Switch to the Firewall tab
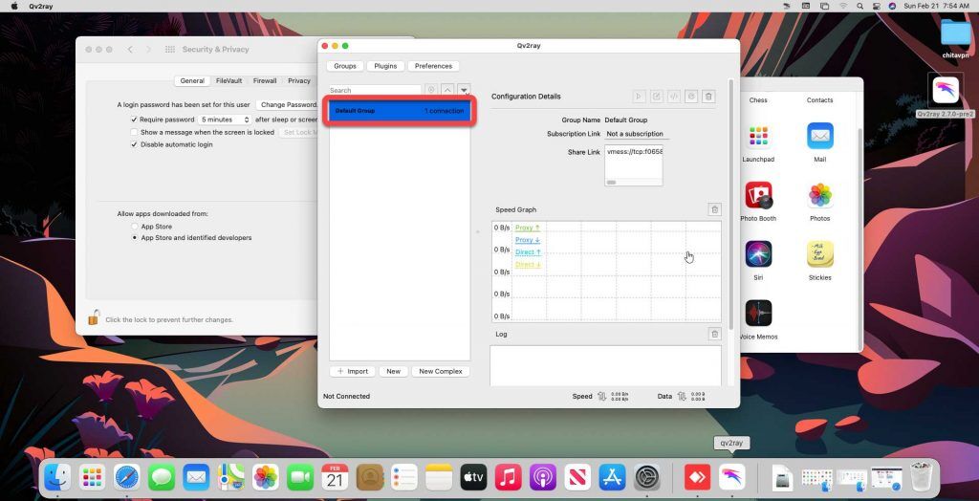Viewport: 979px width, 501px height. (265, 81)
